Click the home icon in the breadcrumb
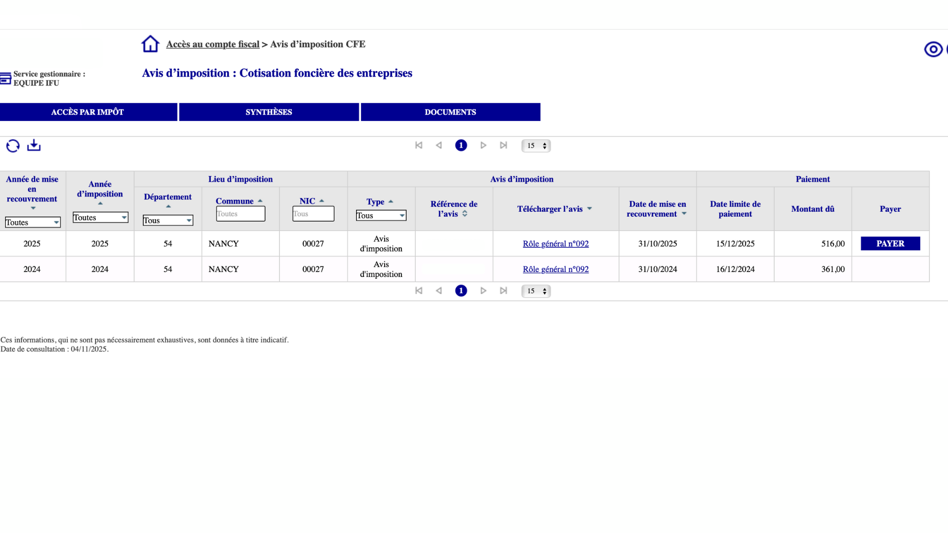Screen dimensions: 948x533 pos(150,44)
